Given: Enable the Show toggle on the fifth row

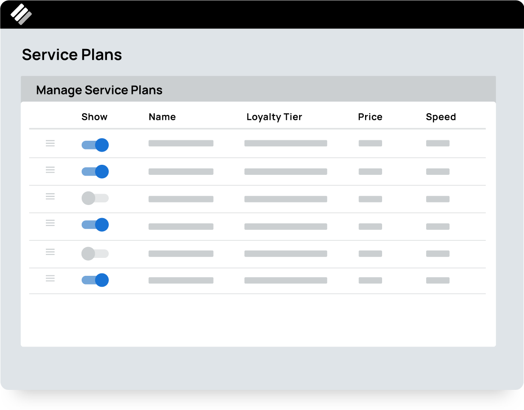Looking at the screenshot, I should click(x=95, y=254).
